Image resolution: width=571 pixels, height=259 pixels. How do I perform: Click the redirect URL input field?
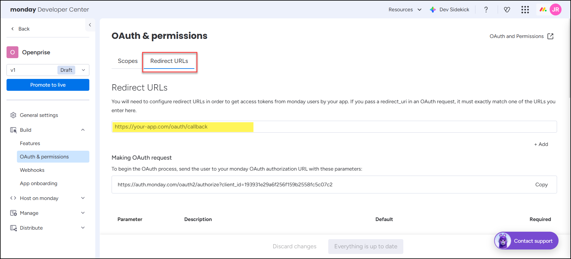coord(334,127)
